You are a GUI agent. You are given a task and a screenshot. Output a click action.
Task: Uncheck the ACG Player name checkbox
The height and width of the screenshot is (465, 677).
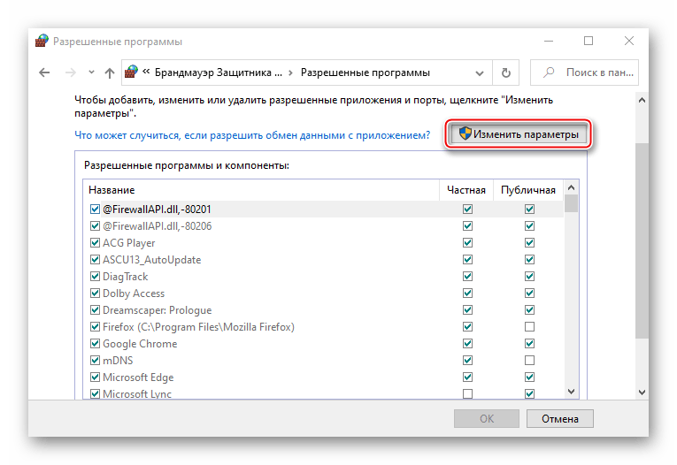(x=95, y=243)
